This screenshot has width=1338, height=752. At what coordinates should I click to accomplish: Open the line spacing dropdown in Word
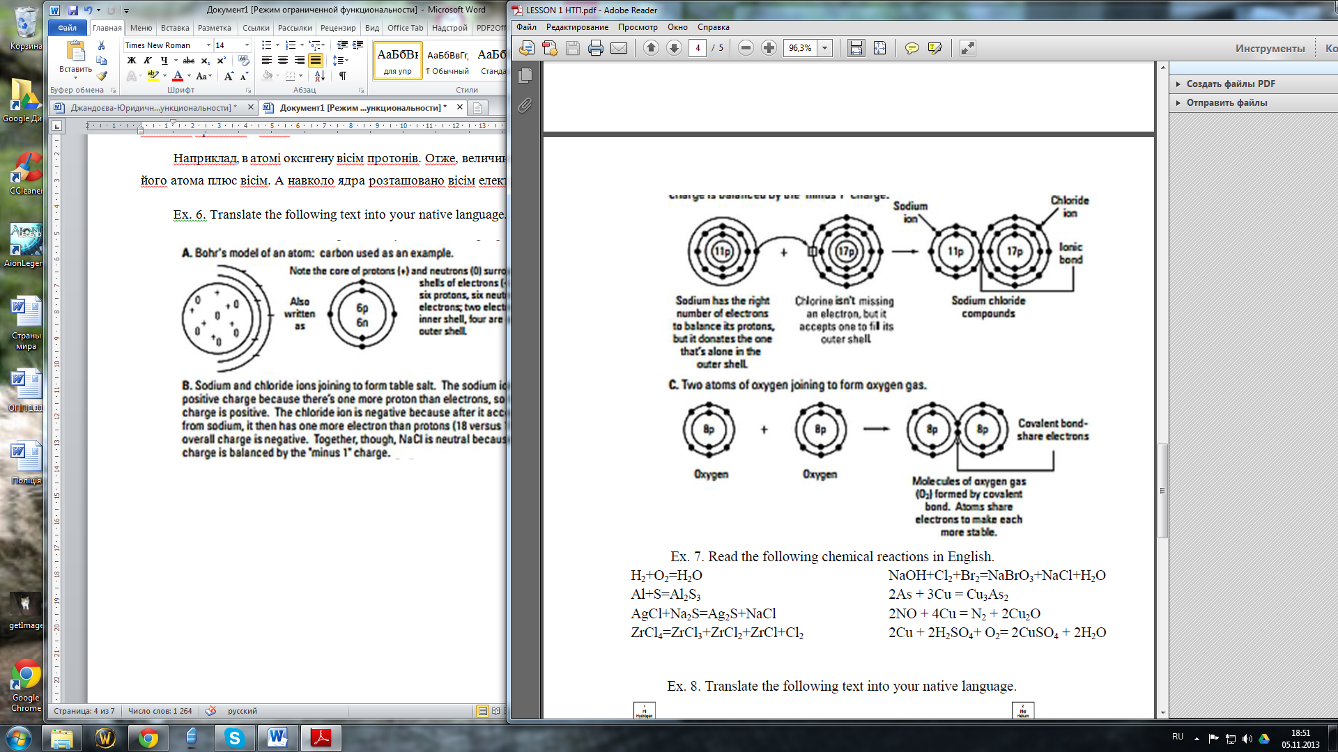coord(340,61)
